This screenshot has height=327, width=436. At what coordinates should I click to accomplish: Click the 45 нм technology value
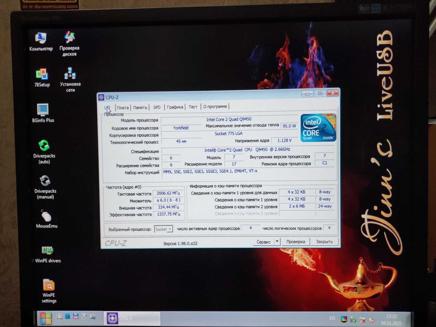click(x=181, y=142)
